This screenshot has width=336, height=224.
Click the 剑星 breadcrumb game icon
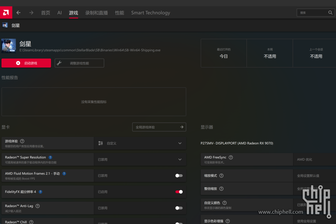(5, 25)
